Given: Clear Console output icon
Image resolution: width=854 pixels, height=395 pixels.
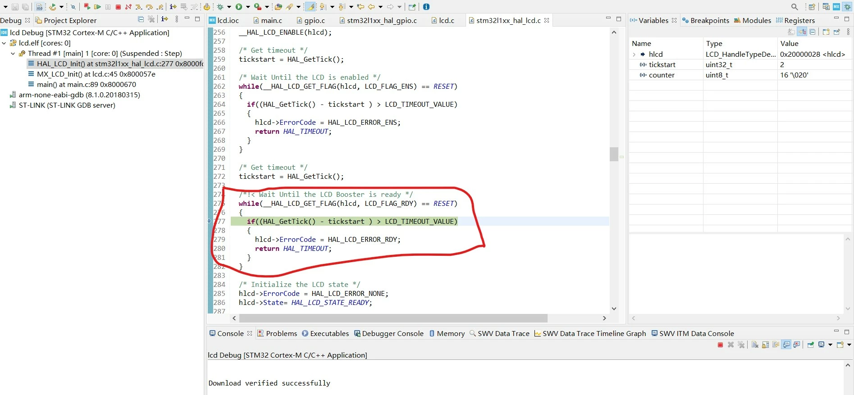Looking at the screenshot, I should pyautogui.click(x=755, y=345).
